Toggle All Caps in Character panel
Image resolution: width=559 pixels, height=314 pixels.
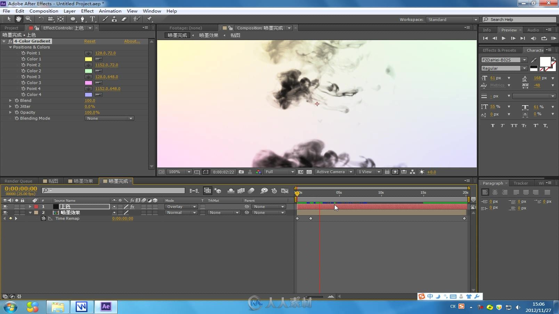click(514, 125)
